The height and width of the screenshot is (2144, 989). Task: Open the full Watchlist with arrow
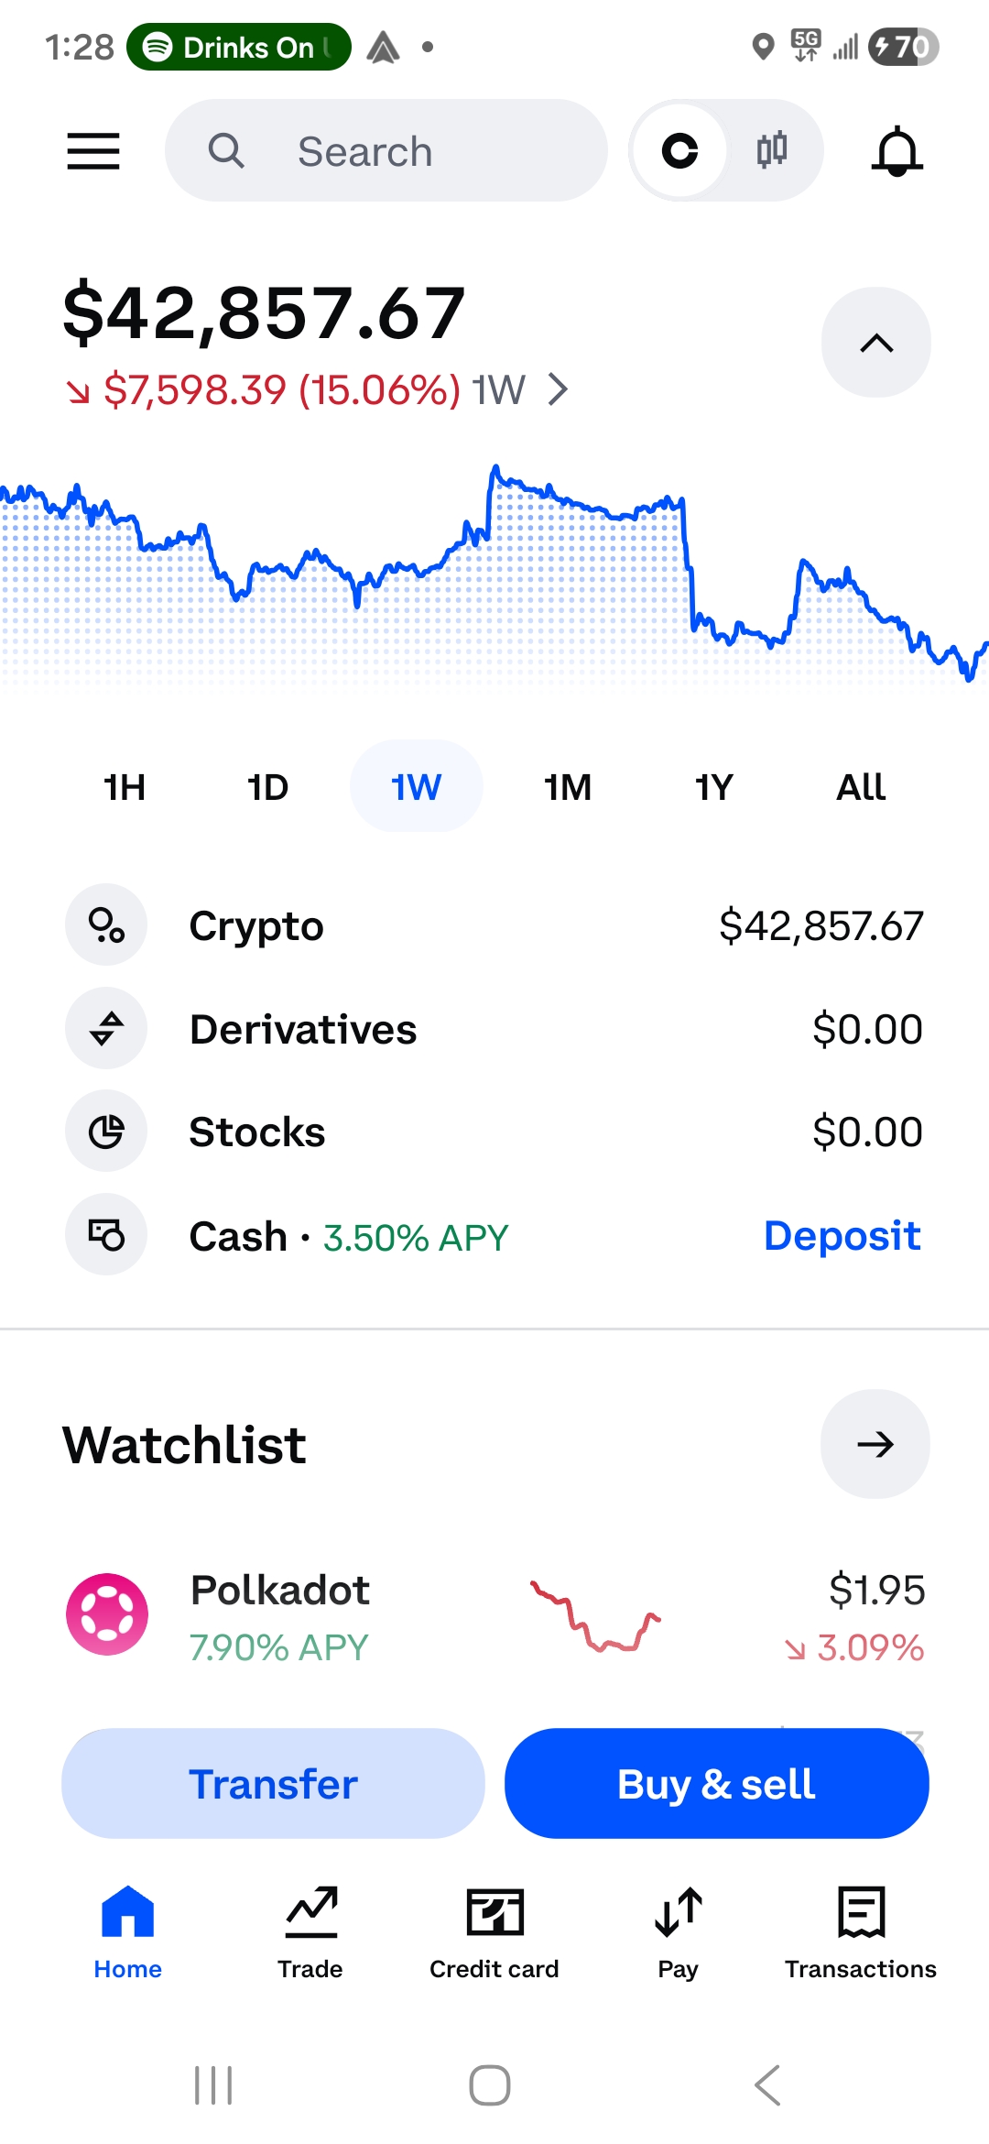click(875, 1445)
